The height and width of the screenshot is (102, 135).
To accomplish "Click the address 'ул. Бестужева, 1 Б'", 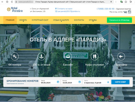I will tap(38, 11).
